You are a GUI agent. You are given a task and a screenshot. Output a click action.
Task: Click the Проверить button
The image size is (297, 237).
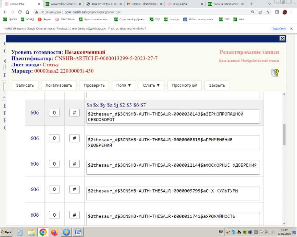94,86
